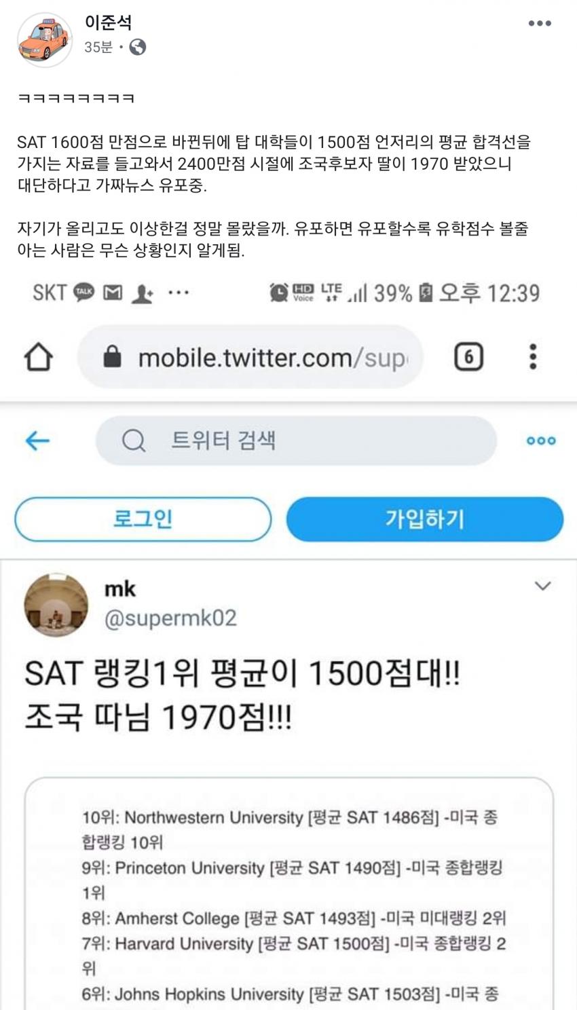Viewport: 577px width, 1010px height.
Task: Click the 로그인 button
Action: [143, 519]
